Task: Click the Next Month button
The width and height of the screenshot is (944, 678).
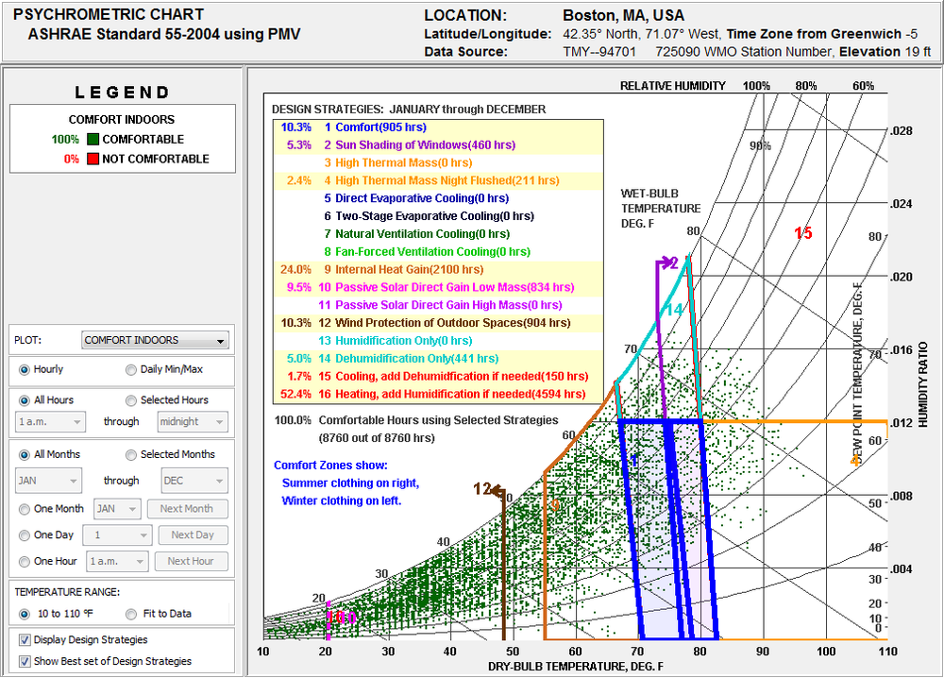Action: [x=187, y=509]
